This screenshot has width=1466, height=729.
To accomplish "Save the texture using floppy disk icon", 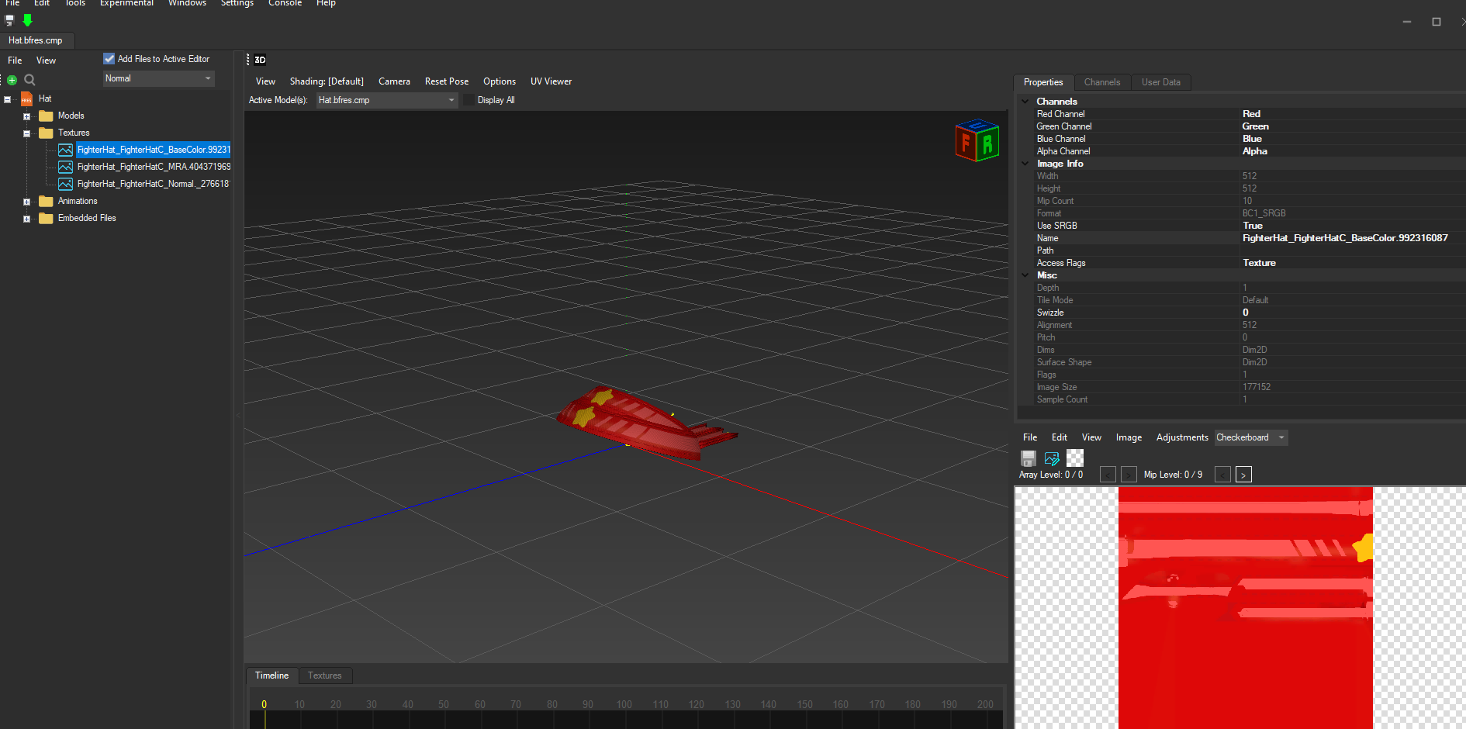I will [x=1028, y=458].
